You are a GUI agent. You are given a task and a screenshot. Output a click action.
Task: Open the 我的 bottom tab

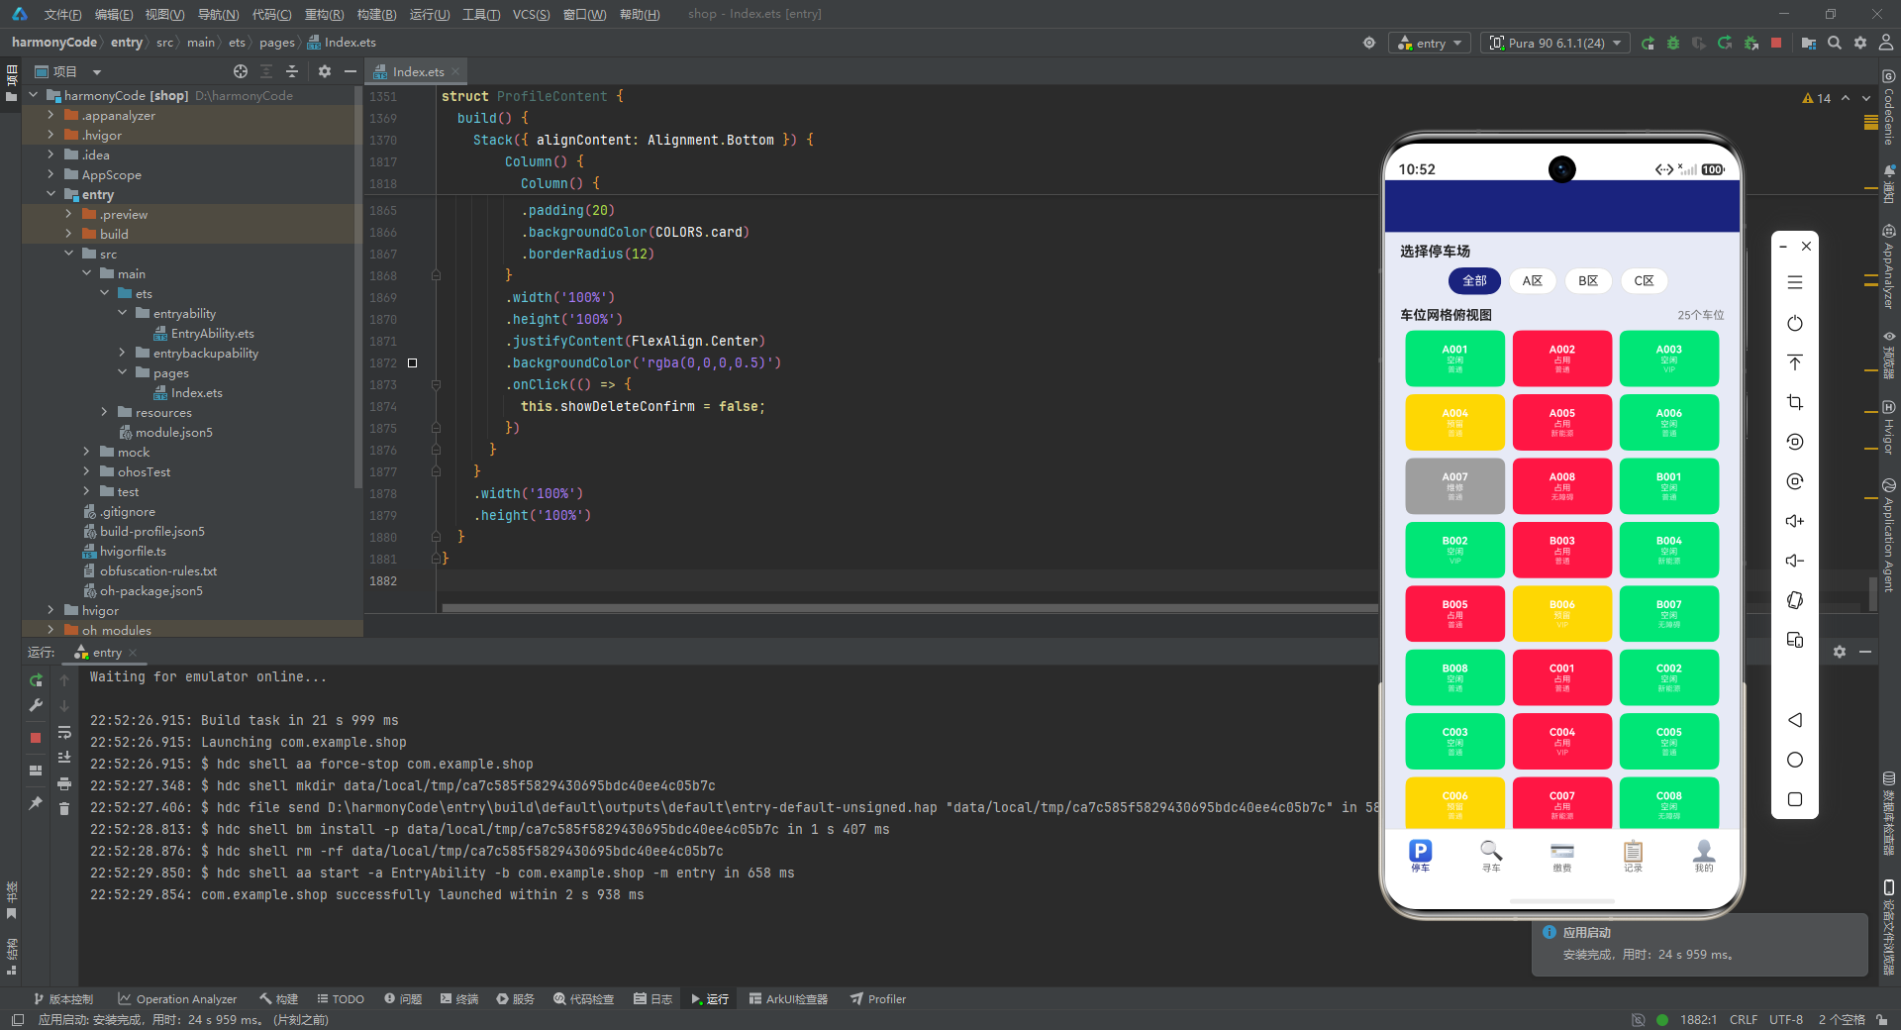(1704, 856)
